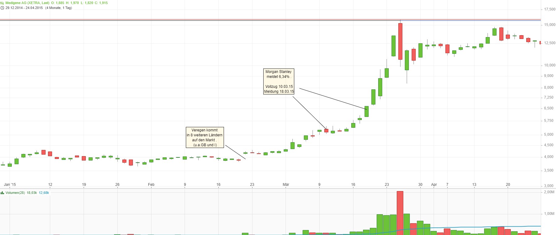The image size is (556, 235).
Task: Click the 1,00M volume axis label
Action: [549, 214]
